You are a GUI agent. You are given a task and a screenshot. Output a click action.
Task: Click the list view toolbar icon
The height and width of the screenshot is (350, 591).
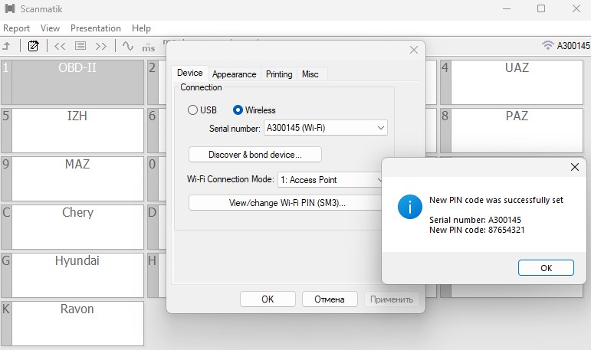point(80,46)
